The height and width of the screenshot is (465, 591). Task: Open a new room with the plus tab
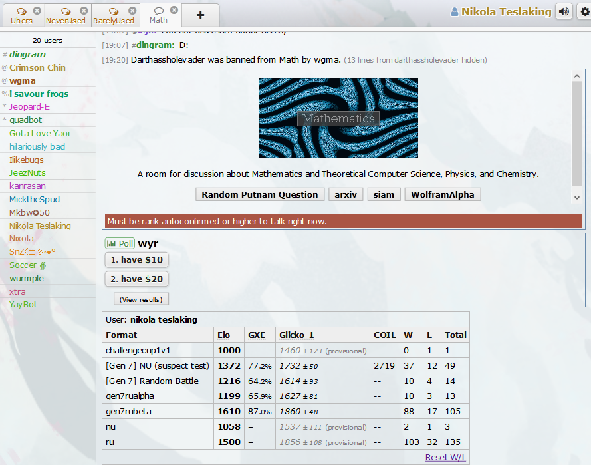[200, 15]
